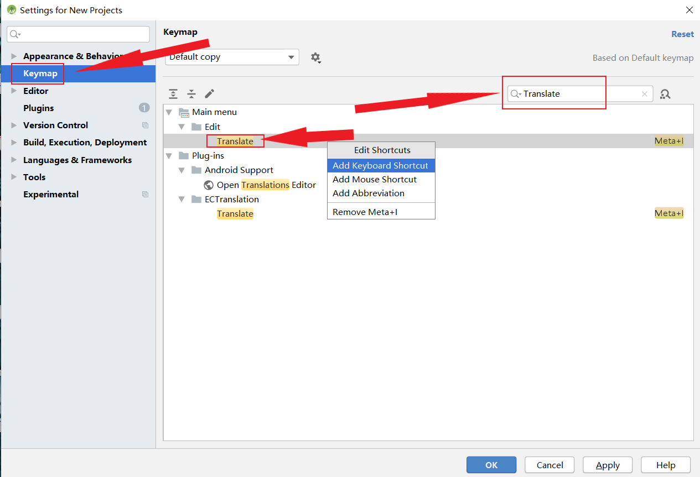The image size is (700, 477).
Task: Click the Plugins update badge showing 1
Action: pyautogui.click(x=144, y=108)
